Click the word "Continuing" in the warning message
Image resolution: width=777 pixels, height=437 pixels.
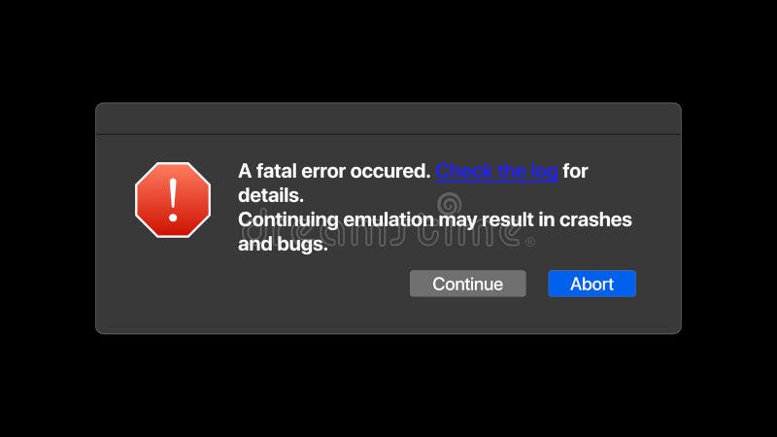288,220
